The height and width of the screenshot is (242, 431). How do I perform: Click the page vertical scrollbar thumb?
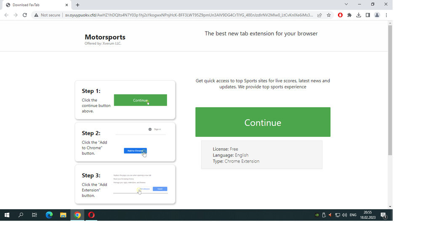pyautogui.click(x=390, y=90)
